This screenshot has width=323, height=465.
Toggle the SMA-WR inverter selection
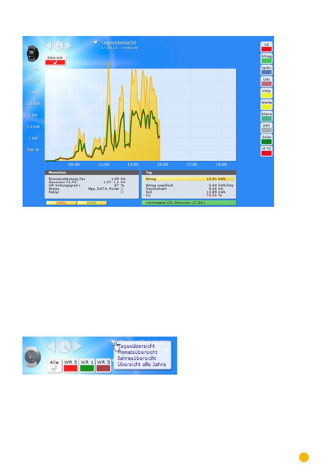[55, 60]
